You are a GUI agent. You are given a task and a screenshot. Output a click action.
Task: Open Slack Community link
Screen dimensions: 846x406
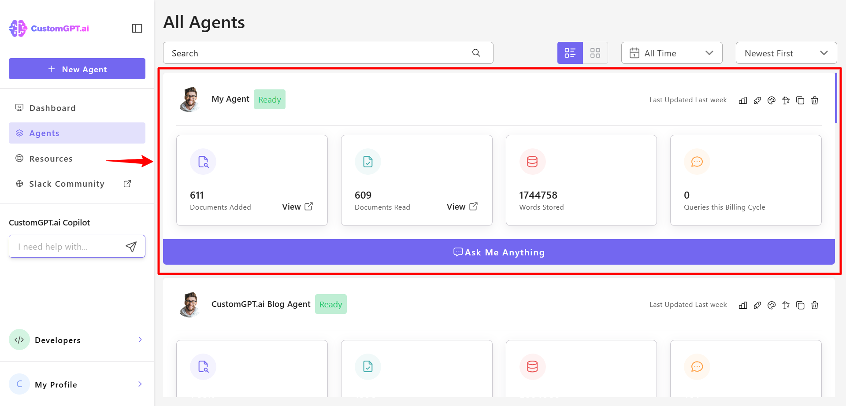coord(77,184)
